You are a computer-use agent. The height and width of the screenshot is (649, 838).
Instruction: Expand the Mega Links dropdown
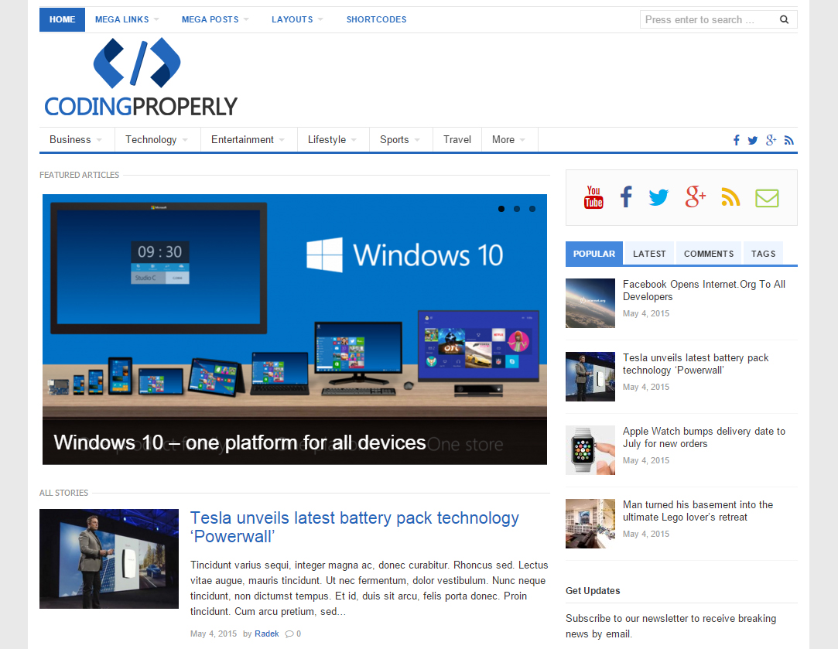pyautogui.click(x=127, y=19)
